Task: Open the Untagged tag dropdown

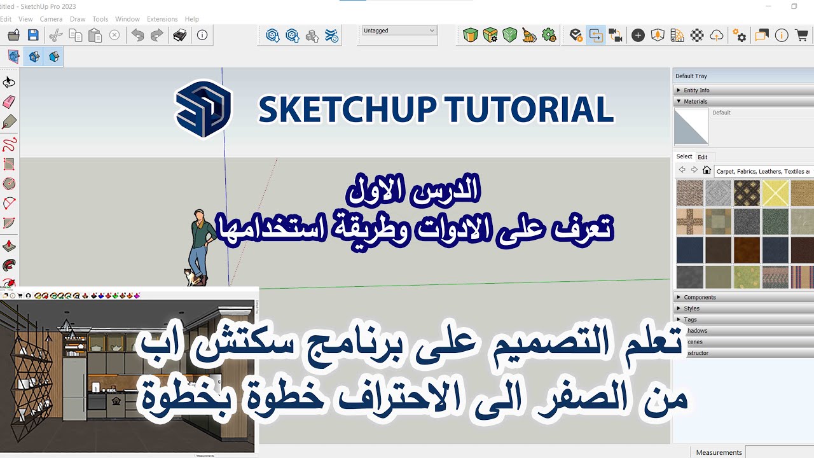Action: pyautogui.click(x=399, y=31)
